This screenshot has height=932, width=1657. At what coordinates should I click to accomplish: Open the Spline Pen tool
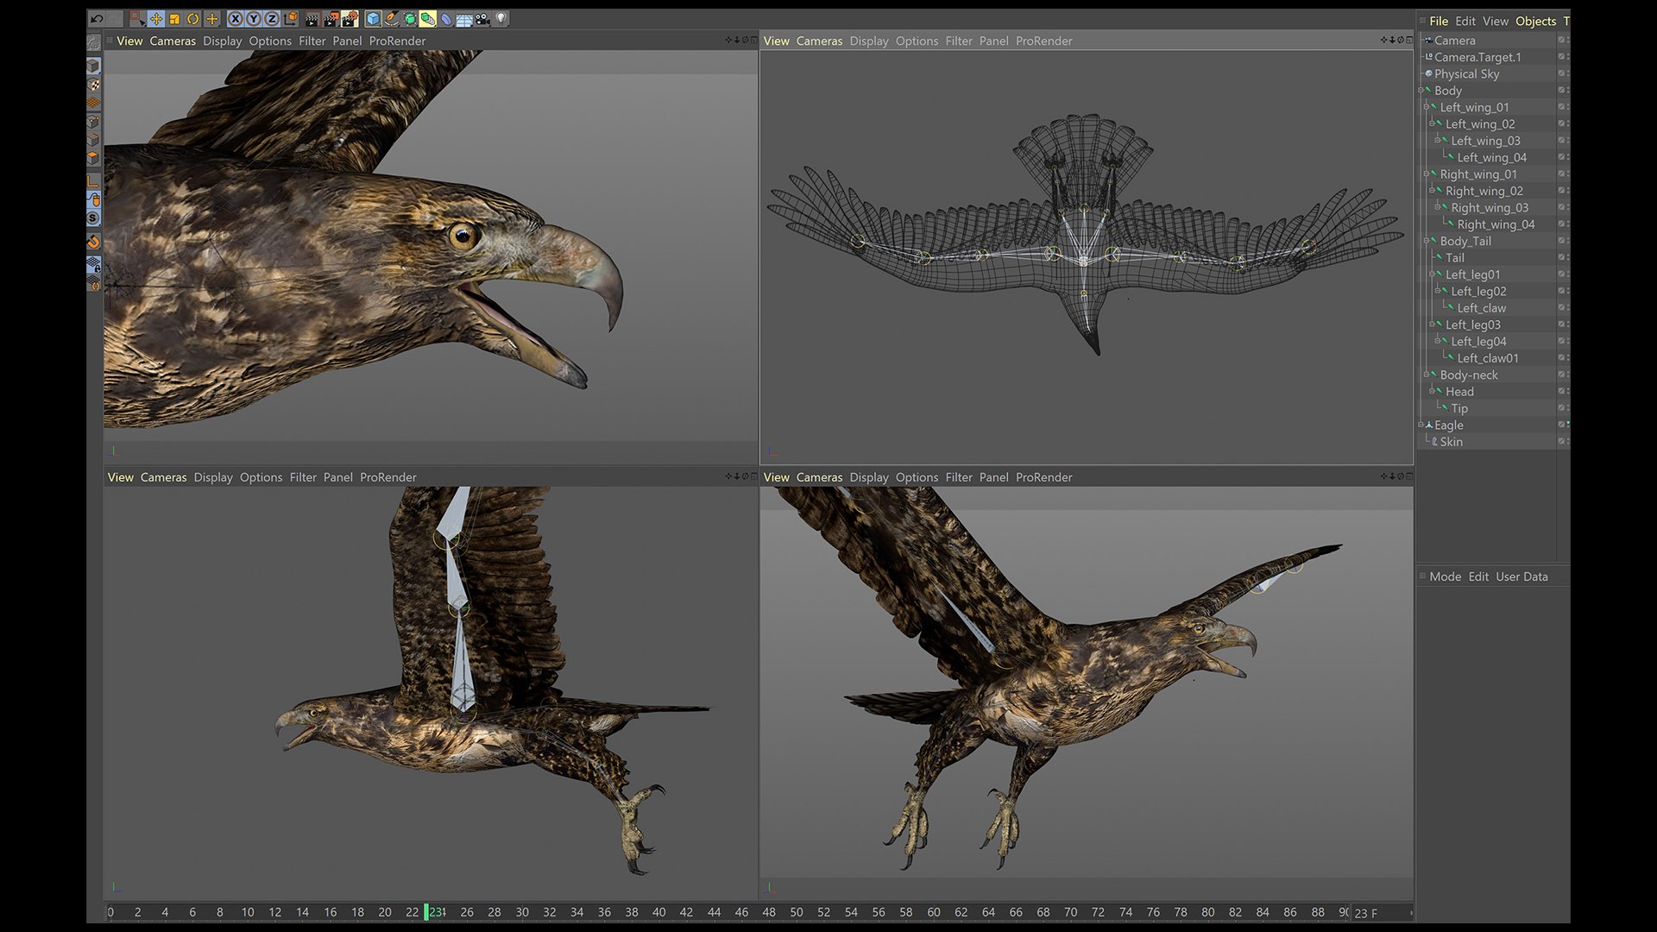tap(392, 18)
